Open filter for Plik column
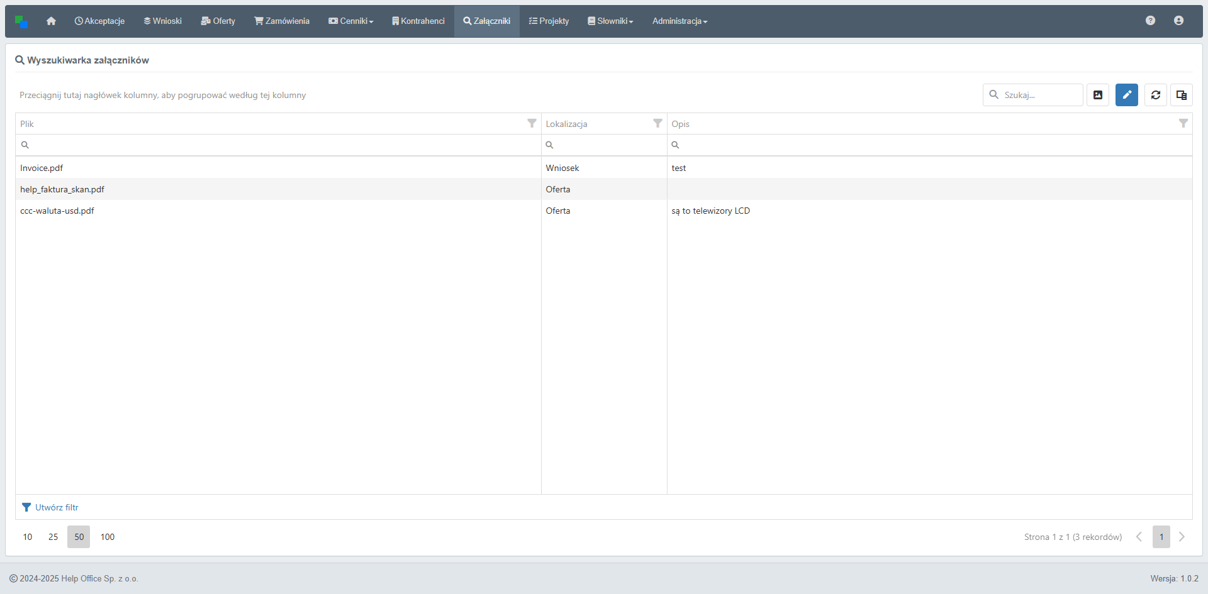Viewport: 1208px width, 594px height. tap(532, 124)
